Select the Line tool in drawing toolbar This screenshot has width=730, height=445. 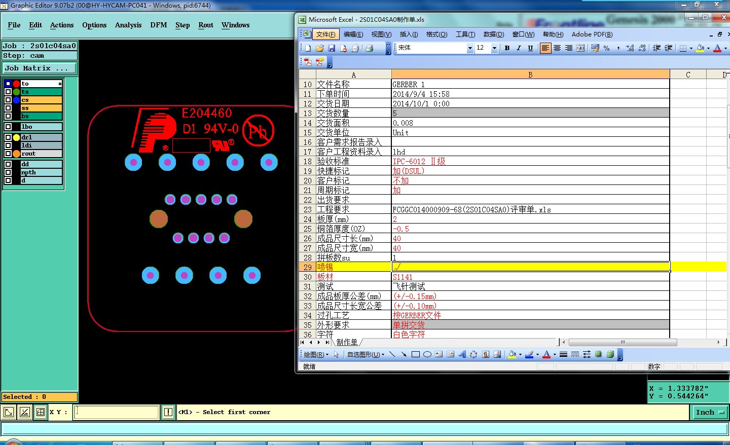tap(392, 355)
